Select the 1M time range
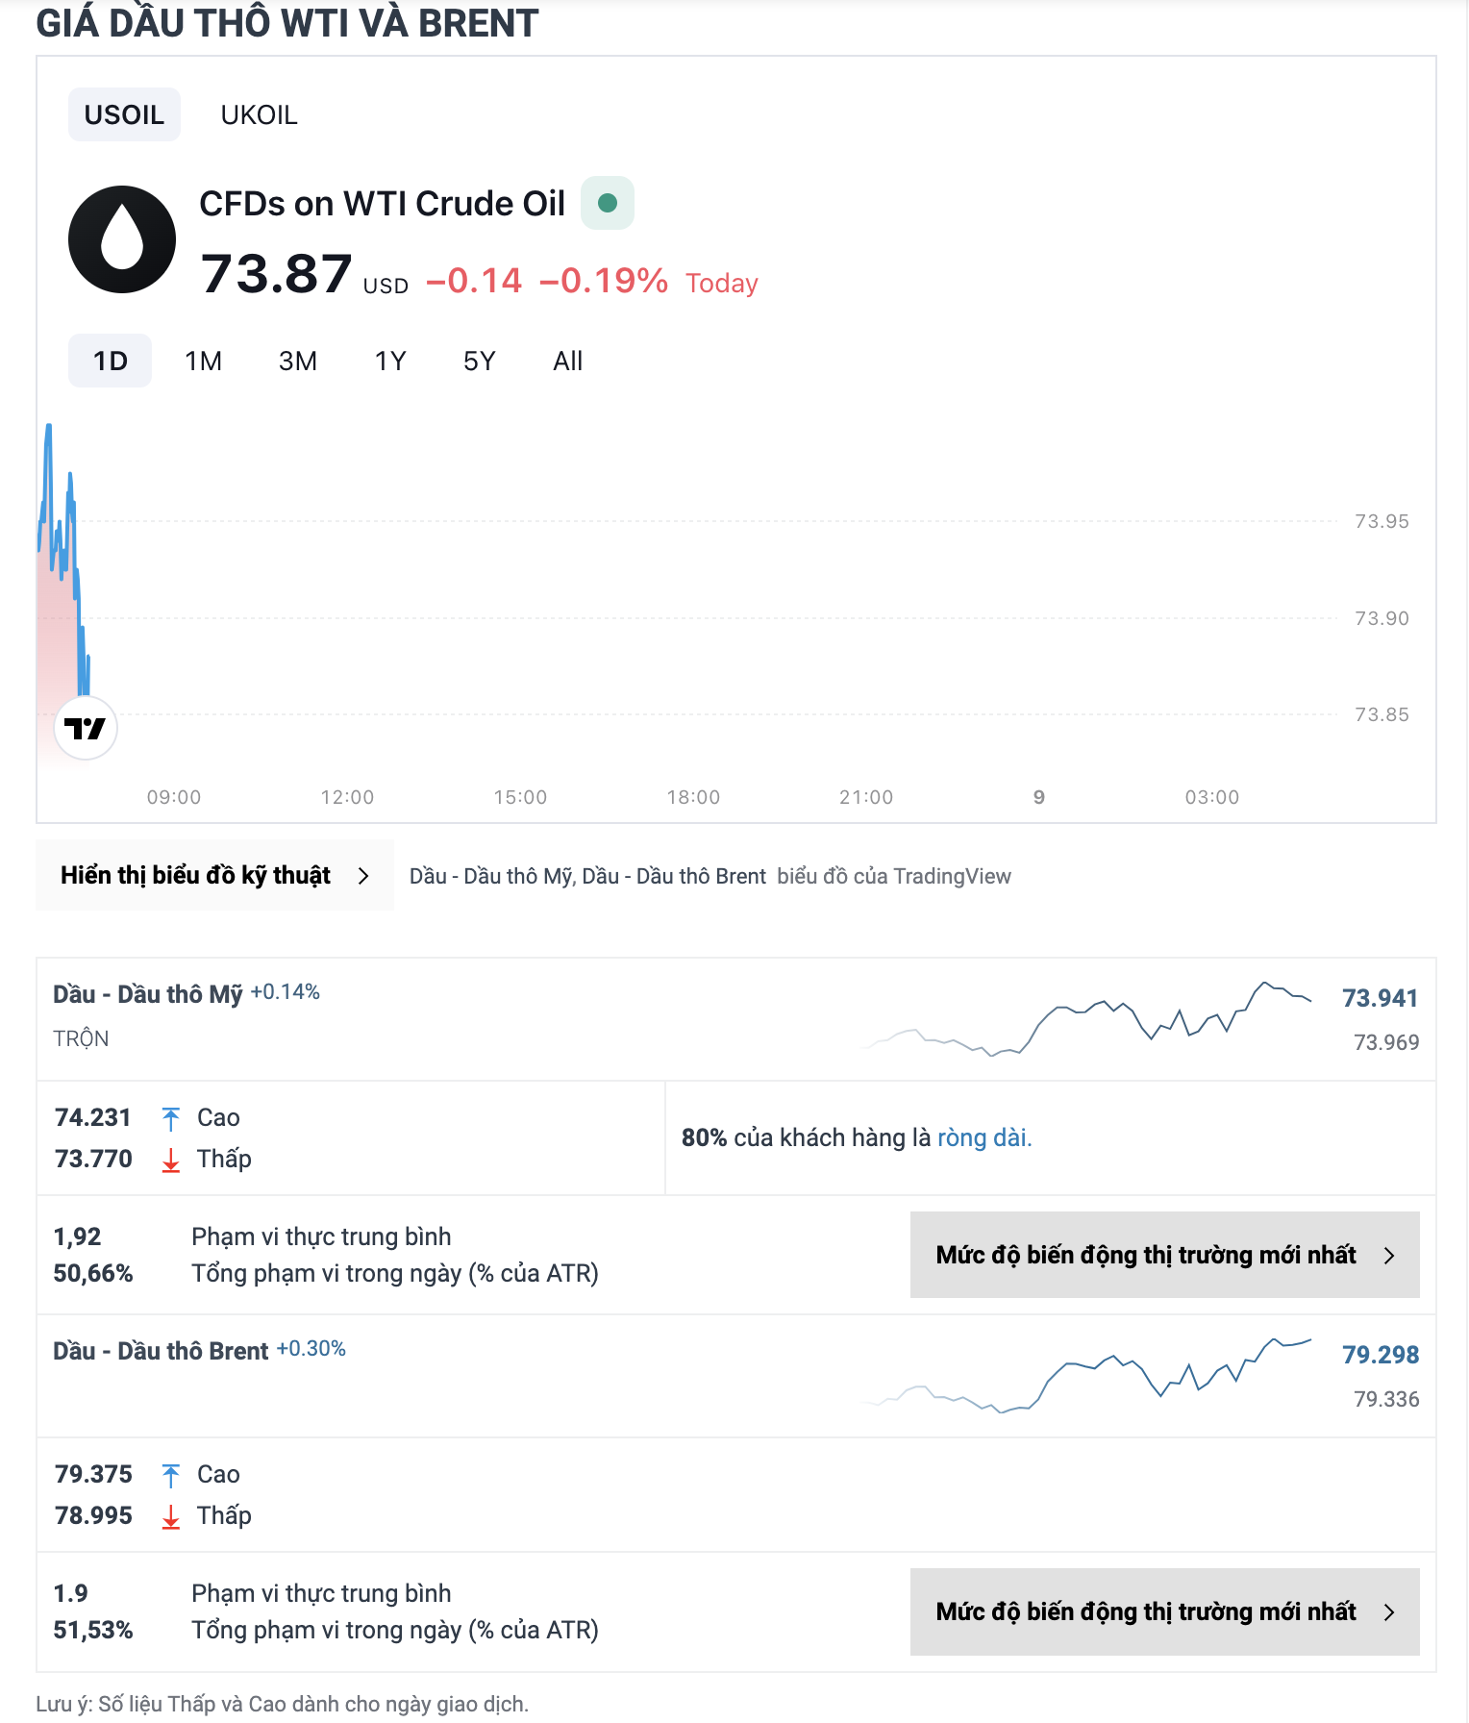Viewport: 1469px width, 1723px height. tap(203, 362)
